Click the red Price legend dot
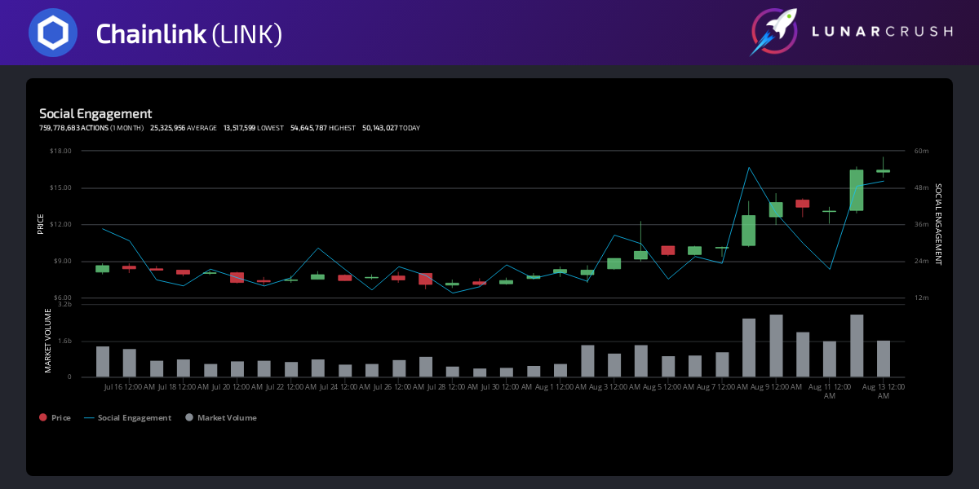 click(42, 417)
